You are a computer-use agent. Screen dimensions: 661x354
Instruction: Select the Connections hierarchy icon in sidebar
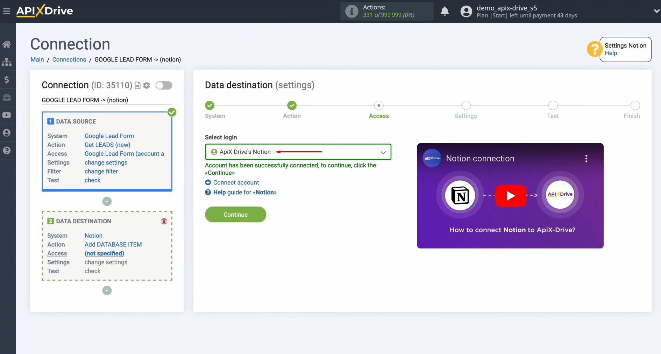(x=7, y=62)
